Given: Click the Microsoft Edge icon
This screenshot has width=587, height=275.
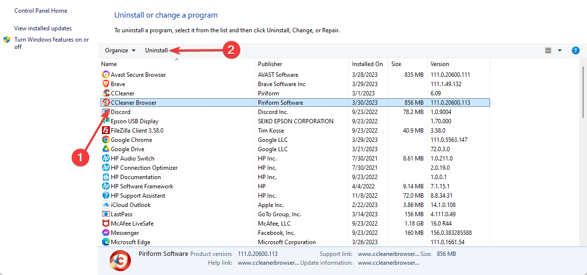Looking at the screenshot, I should click(105, 242).
